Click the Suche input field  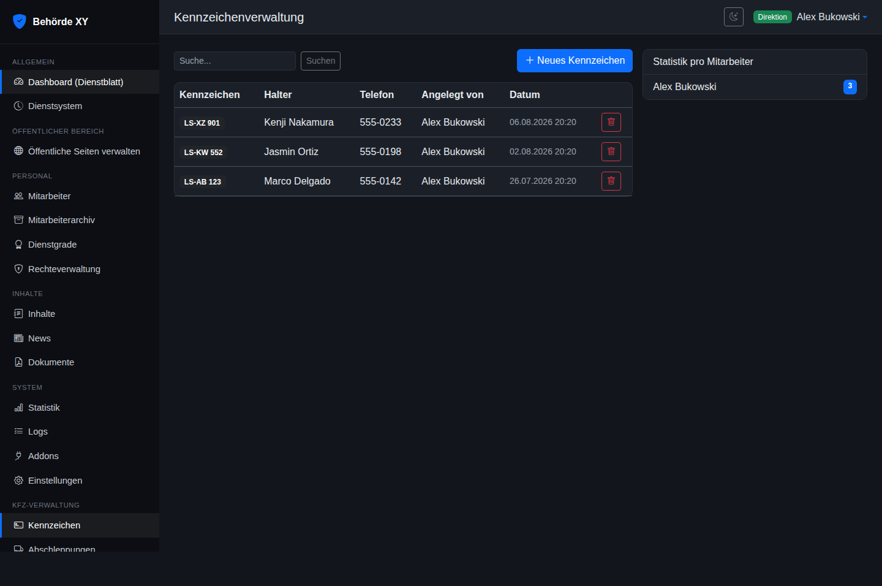(235, 61)
